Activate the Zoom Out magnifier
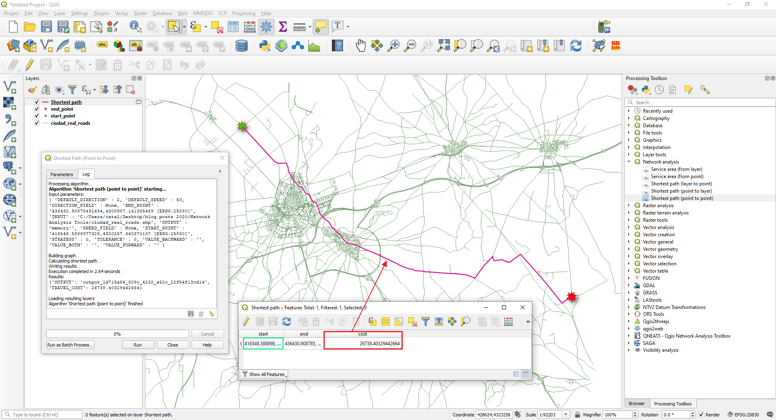 [x=410, y=46]
